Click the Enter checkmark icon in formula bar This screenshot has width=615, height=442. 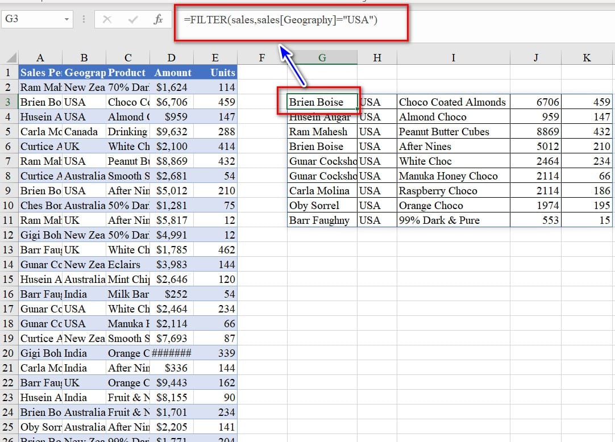click(x=133, y=20)
